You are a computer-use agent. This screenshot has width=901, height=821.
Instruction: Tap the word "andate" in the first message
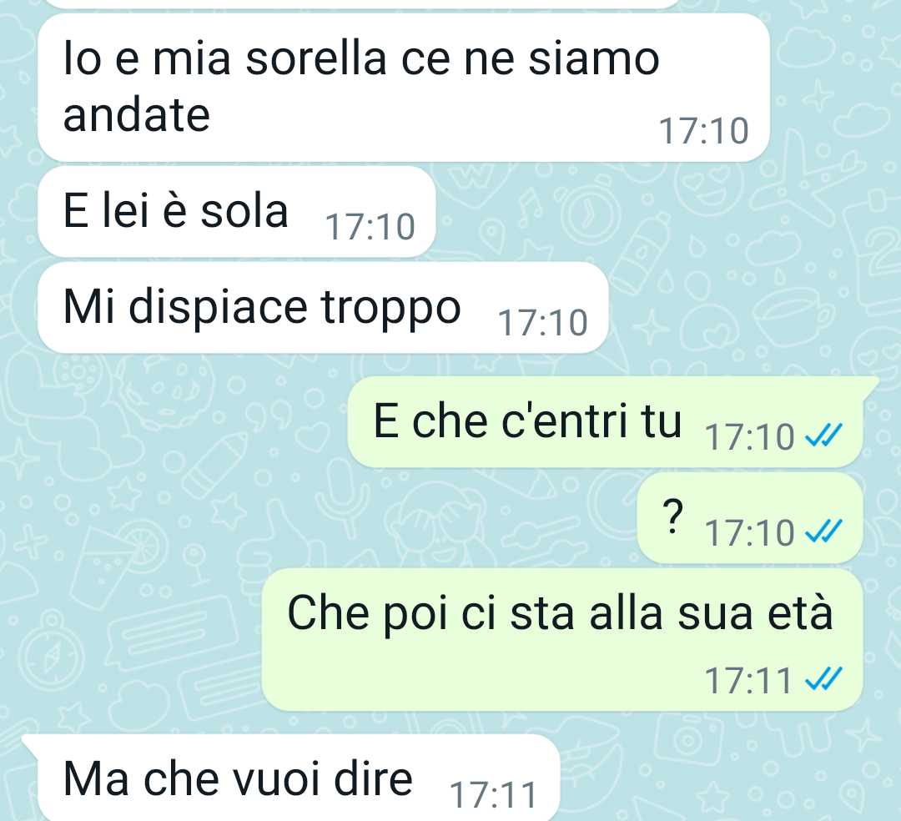137,114
